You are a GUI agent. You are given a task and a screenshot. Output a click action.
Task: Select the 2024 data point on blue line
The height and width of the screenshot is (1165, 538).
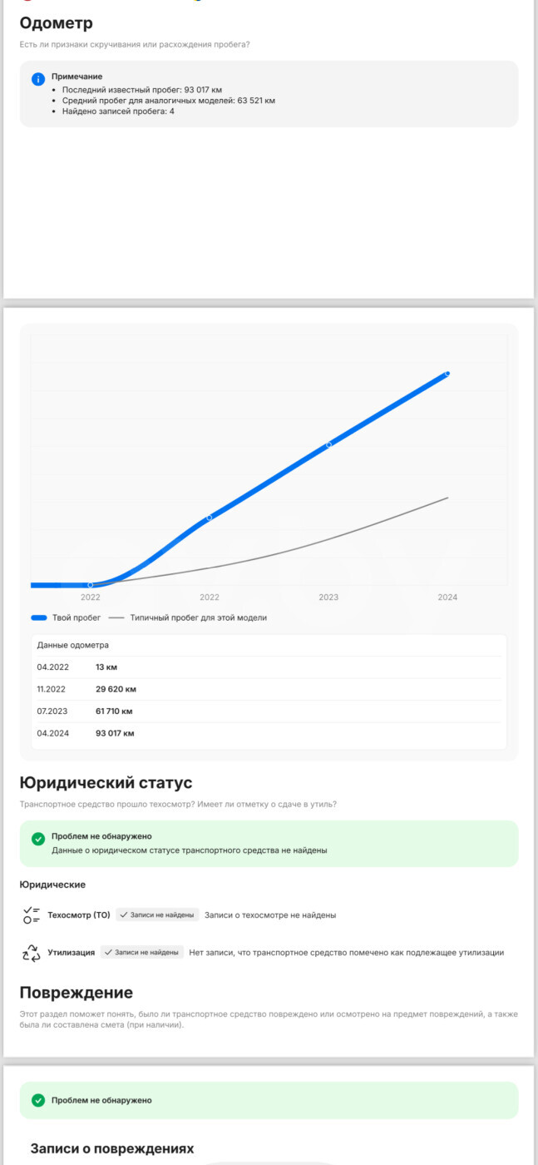(447, 374)
